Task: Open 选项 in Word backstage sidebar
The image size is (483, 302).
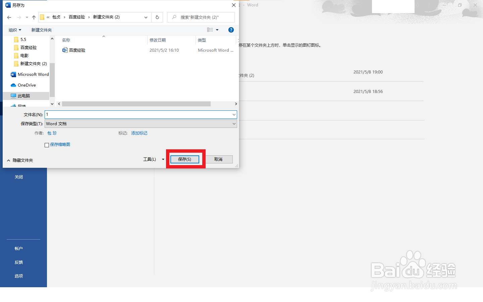Action: pyautogui.click(x=19, y=276)
